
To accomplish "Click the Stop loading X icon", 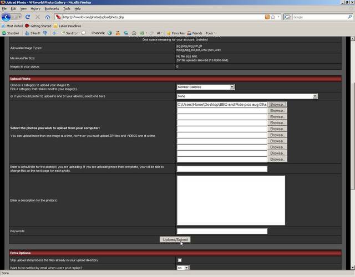I will [x=38, y=17].
